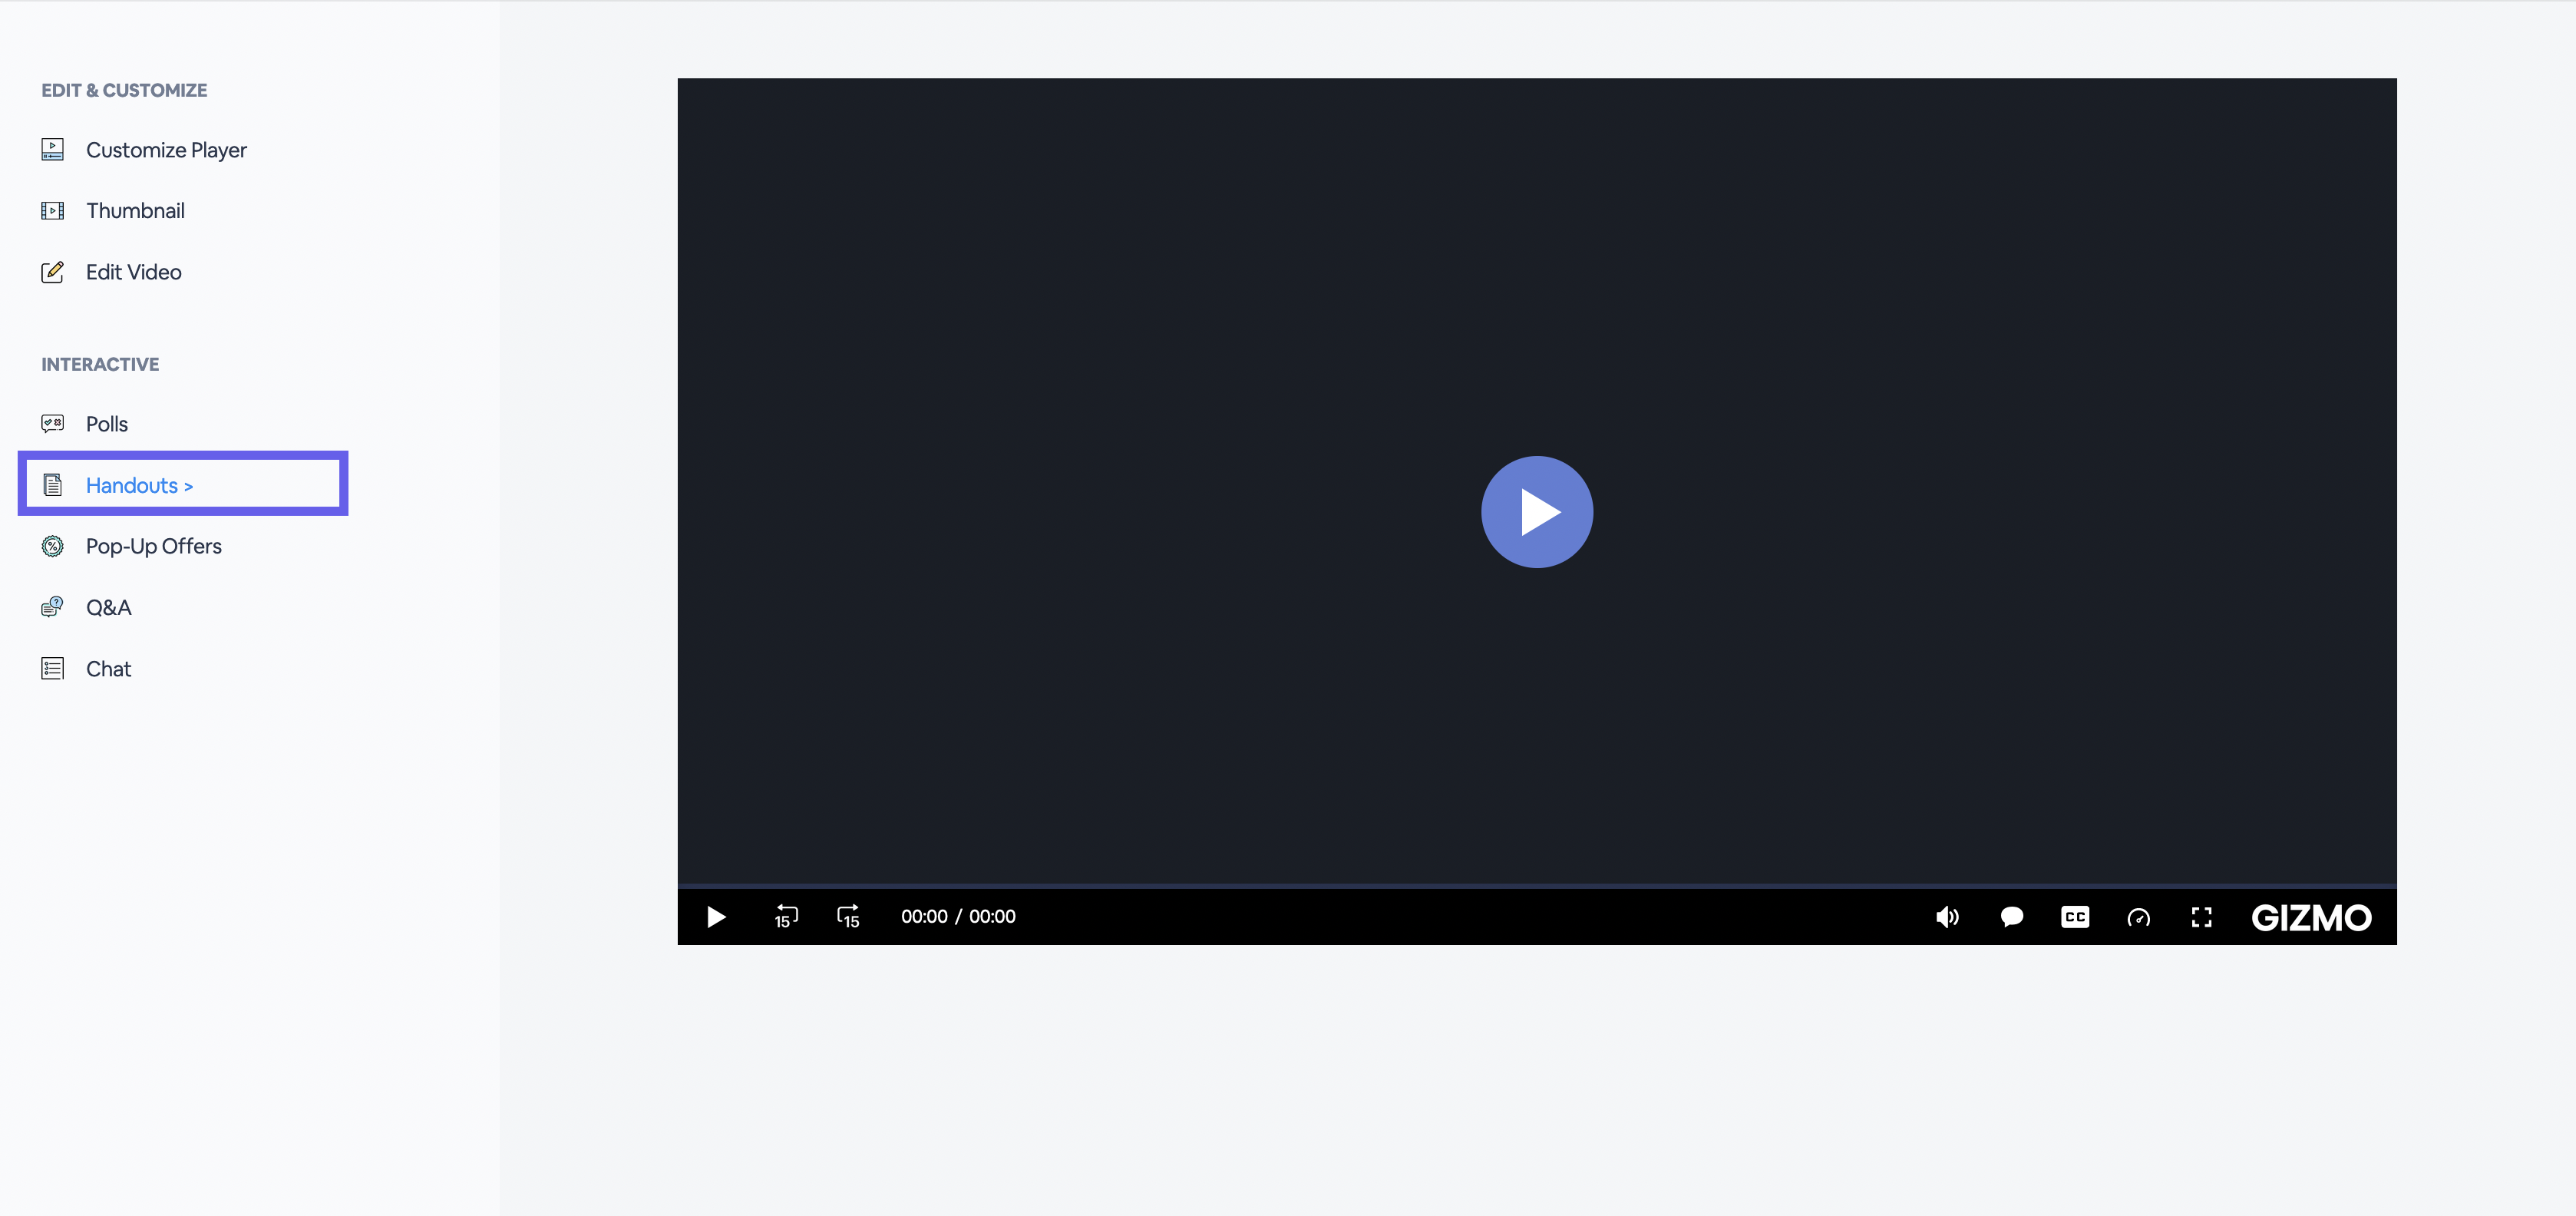Click the video progress bar
The height and width of the screenshot is (1216, 2576).
point(1536,886)
